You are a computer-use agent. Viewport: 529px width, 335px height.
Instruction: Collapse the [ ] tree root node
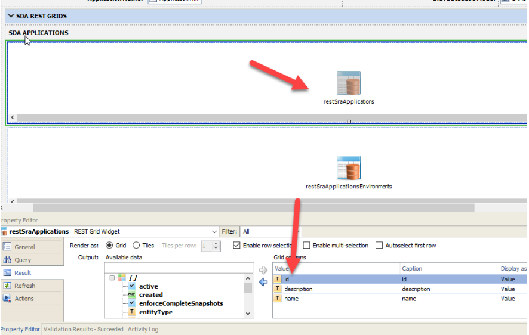point(112,278)
